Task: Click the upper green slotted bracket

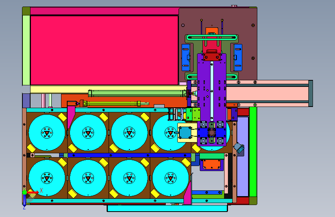Action: [x=212, y=37]
